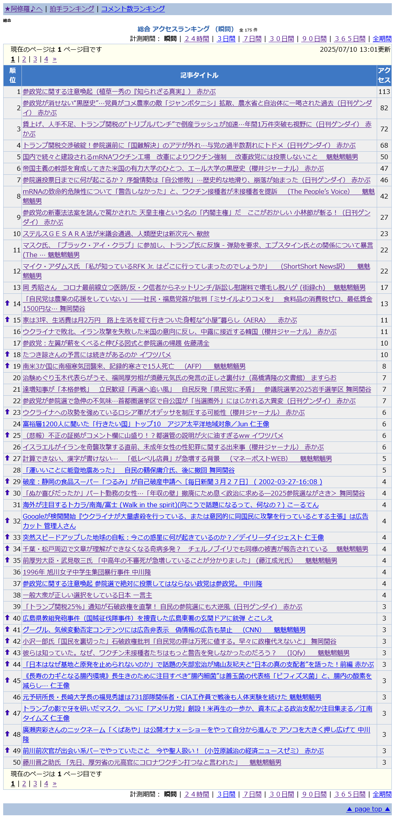
Task: Open rank 50 article 藤川晋之助氏
Action: (152, 762)
